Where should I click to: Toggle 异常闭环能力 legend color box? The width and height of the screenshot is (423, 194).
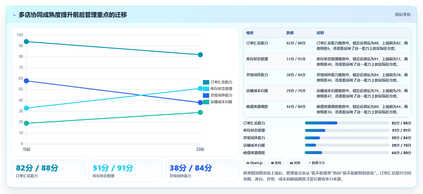[206, 95]
